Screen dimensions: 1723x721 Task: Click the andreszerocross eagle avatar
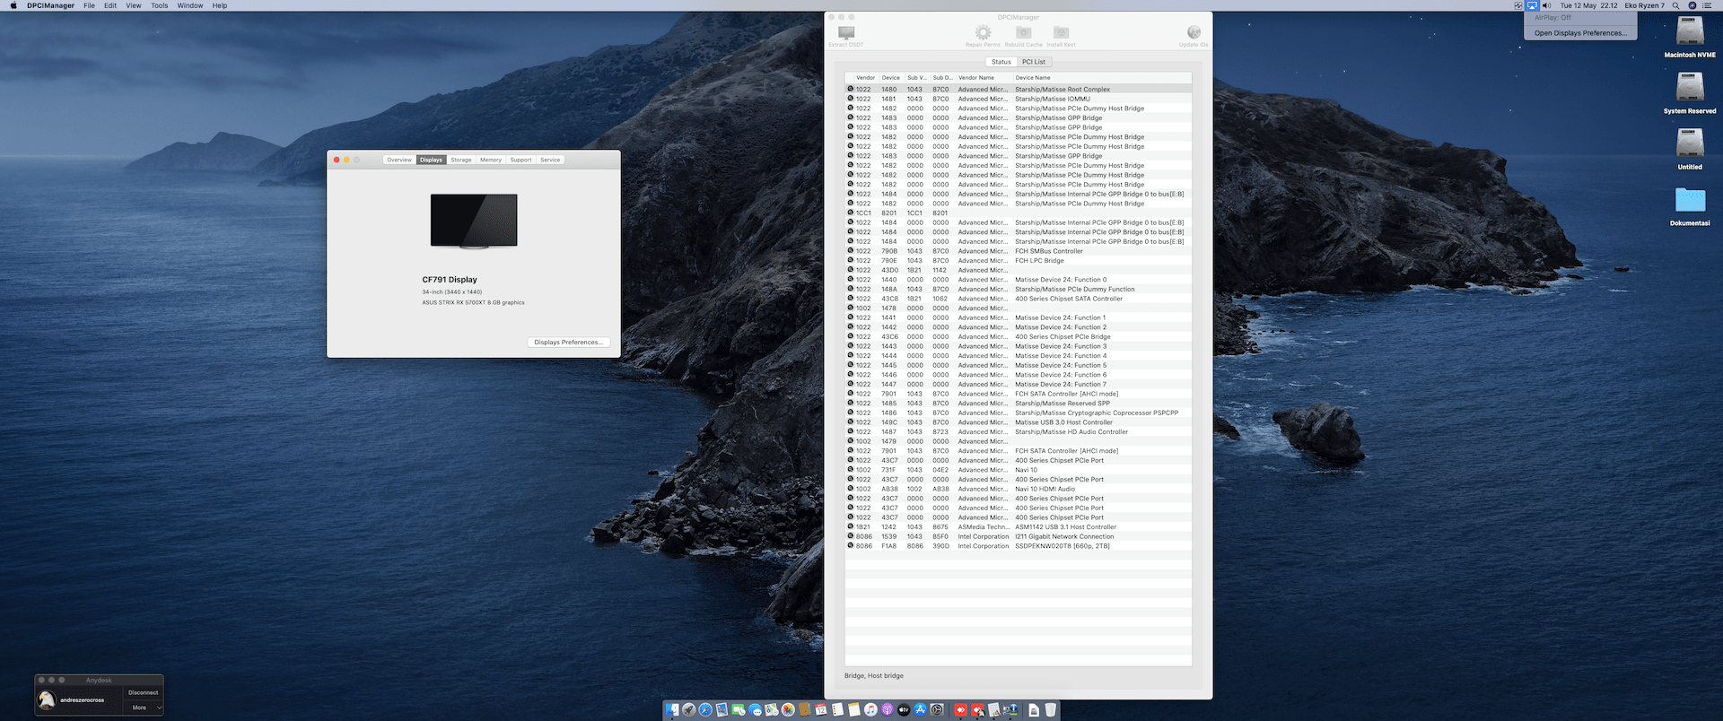coord(47,699)
